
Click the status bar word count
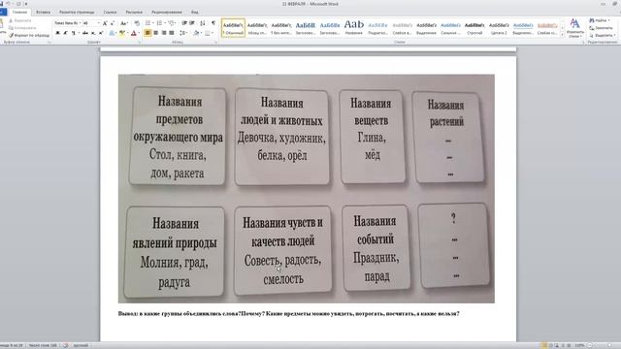[43, 345]
